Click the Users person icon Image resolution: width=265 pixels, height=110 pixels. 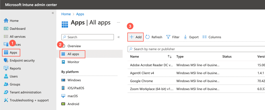[x=6, y=76]
